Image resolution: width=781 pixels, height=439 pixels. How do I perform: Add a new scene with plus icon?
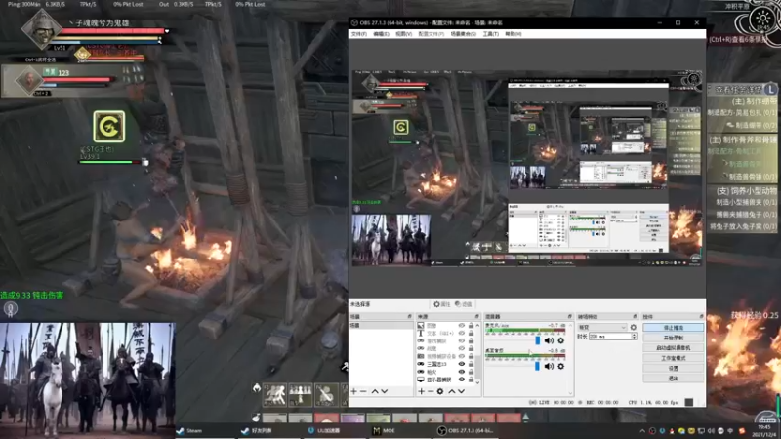coord(354,391)
